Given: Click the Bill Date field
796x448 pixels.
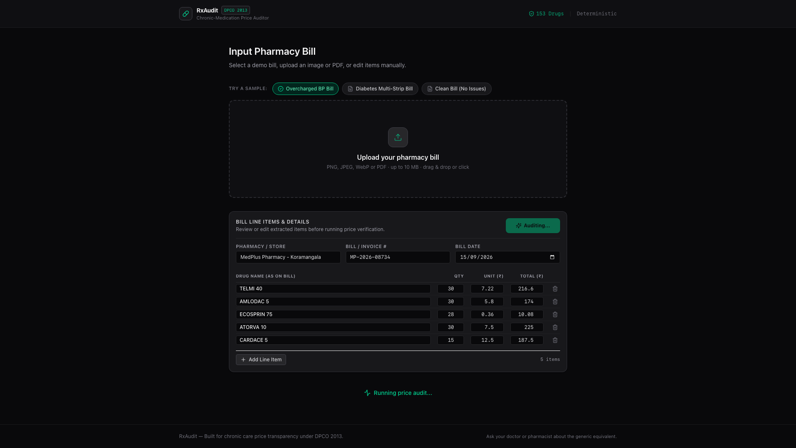Looking at the screenshot, I should pyautogui.click(x=507, y=257).
